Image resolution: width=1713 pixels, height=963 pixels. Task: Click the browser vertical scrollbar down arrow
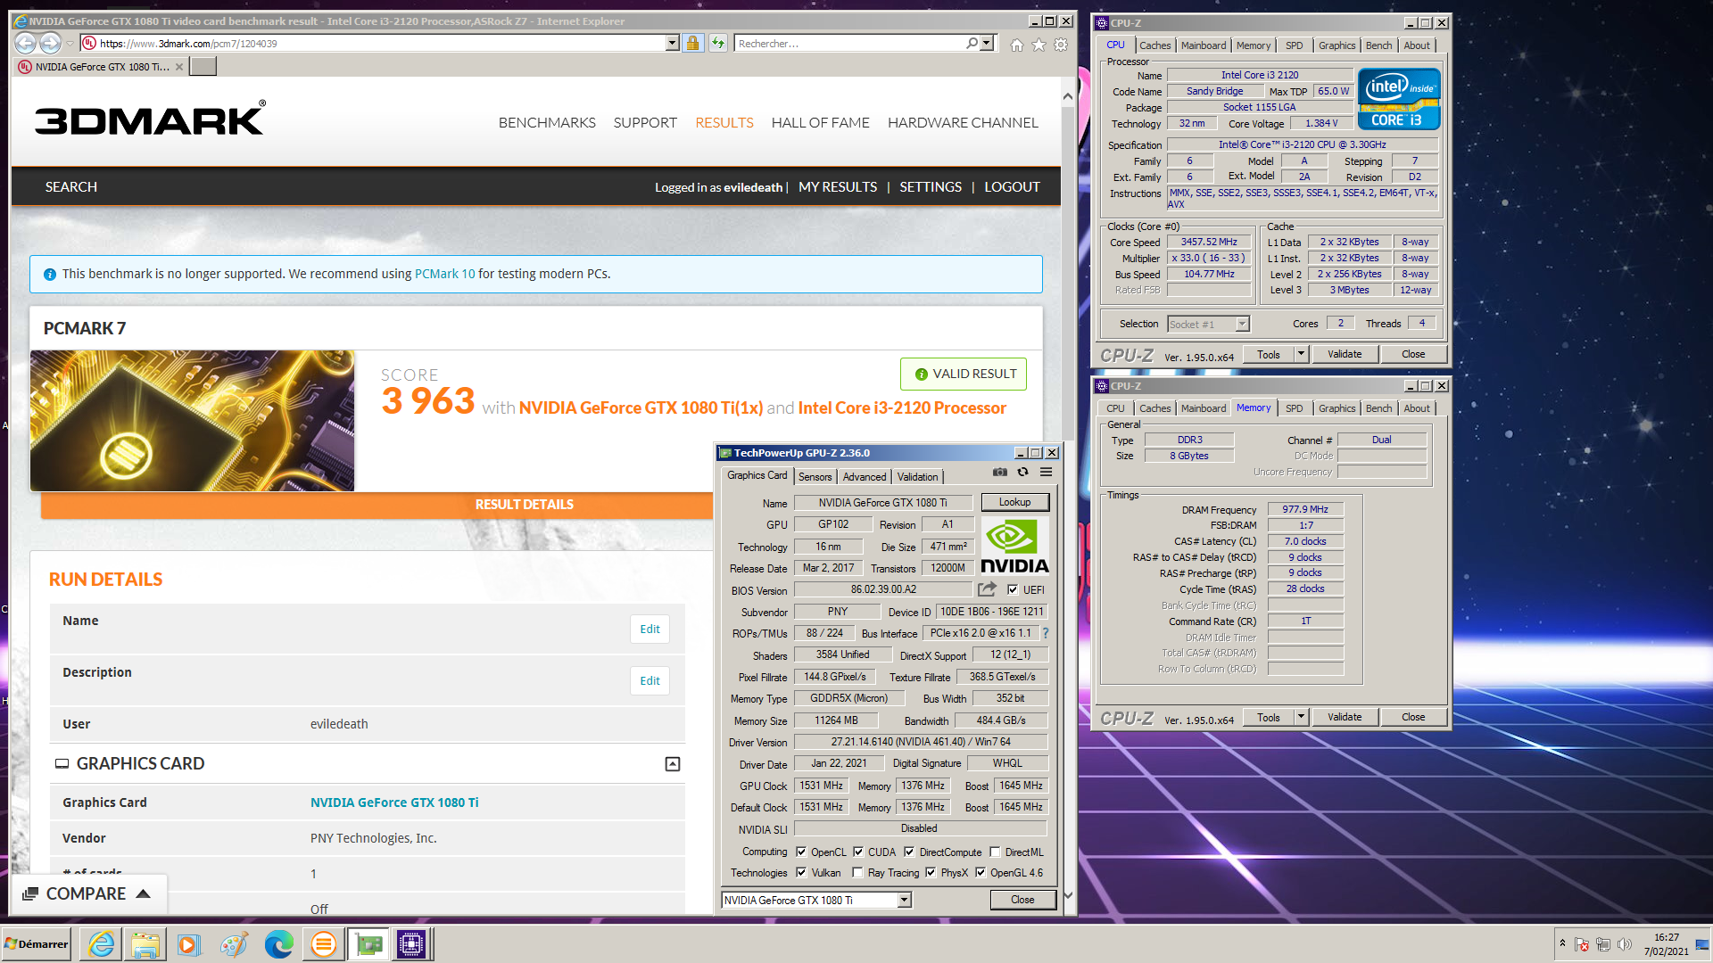click(1068, 895)
